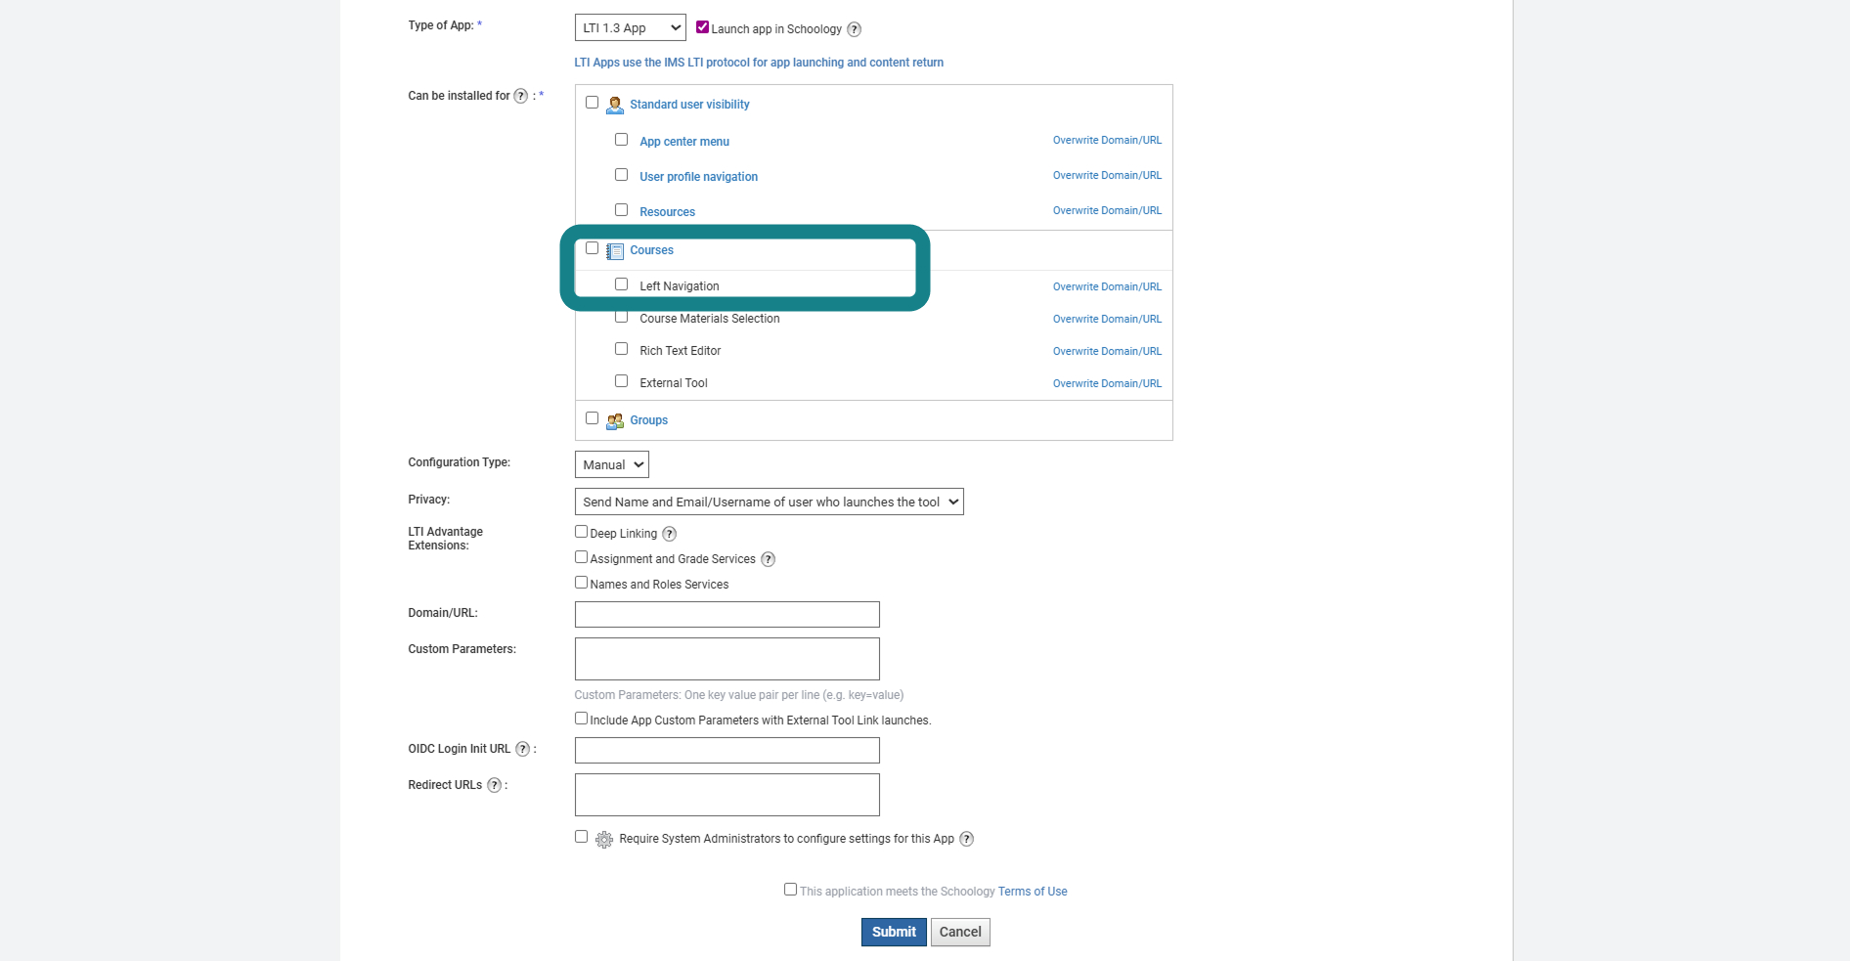Click help icon beside Redirect URLs label
The image size is (1850, 961).
[494, 785]
